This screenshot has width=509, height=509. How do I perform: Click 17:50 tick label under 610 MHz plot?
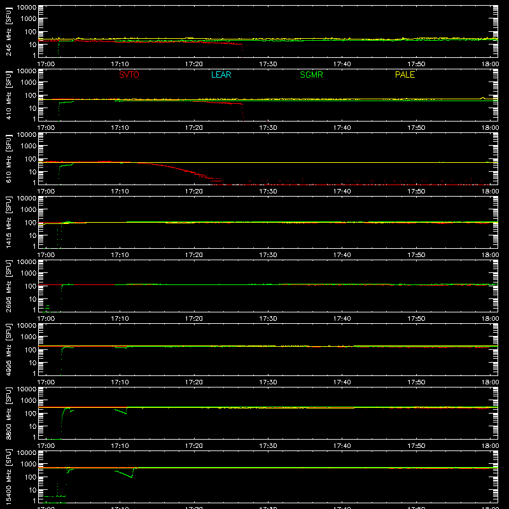coord(416,192)
